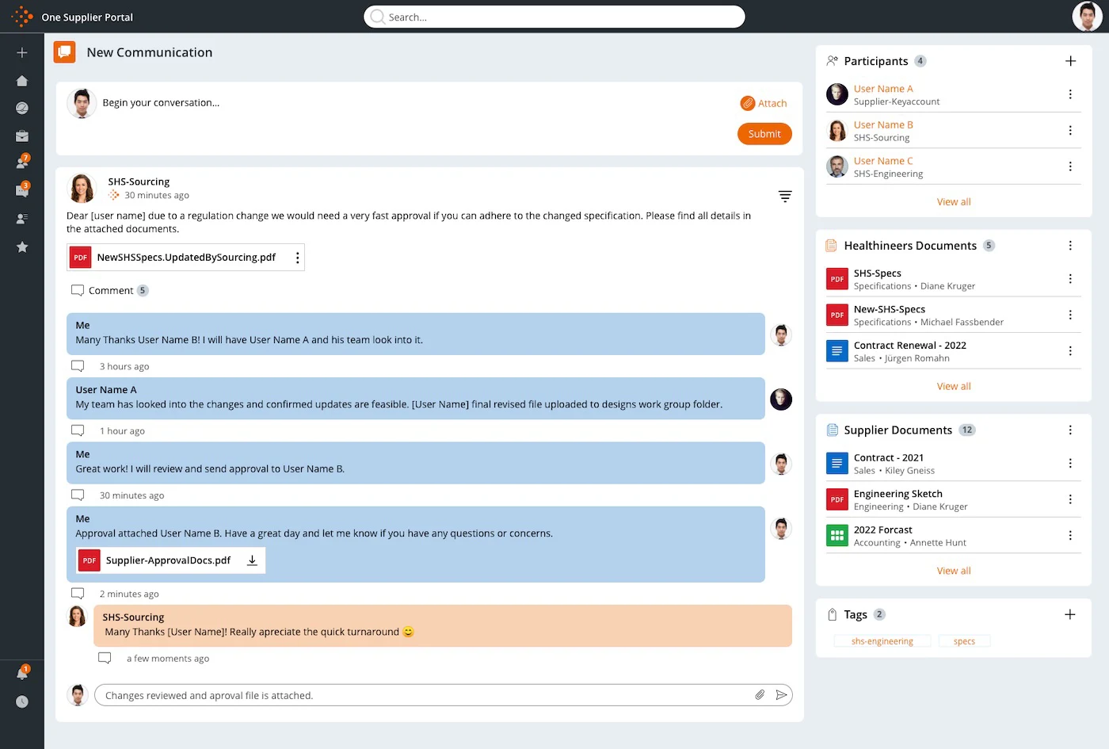Open the briefcase icon in sidebar
1109x749 pixels.
pyautogui.click(x=22, y=136)
